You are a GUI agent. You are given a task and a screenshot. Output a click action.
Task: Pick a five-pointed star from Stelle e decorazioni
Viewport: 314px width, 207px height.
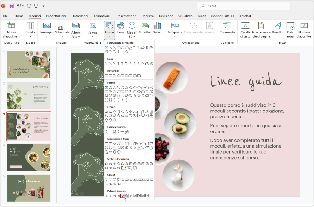(x=119, y=164)
